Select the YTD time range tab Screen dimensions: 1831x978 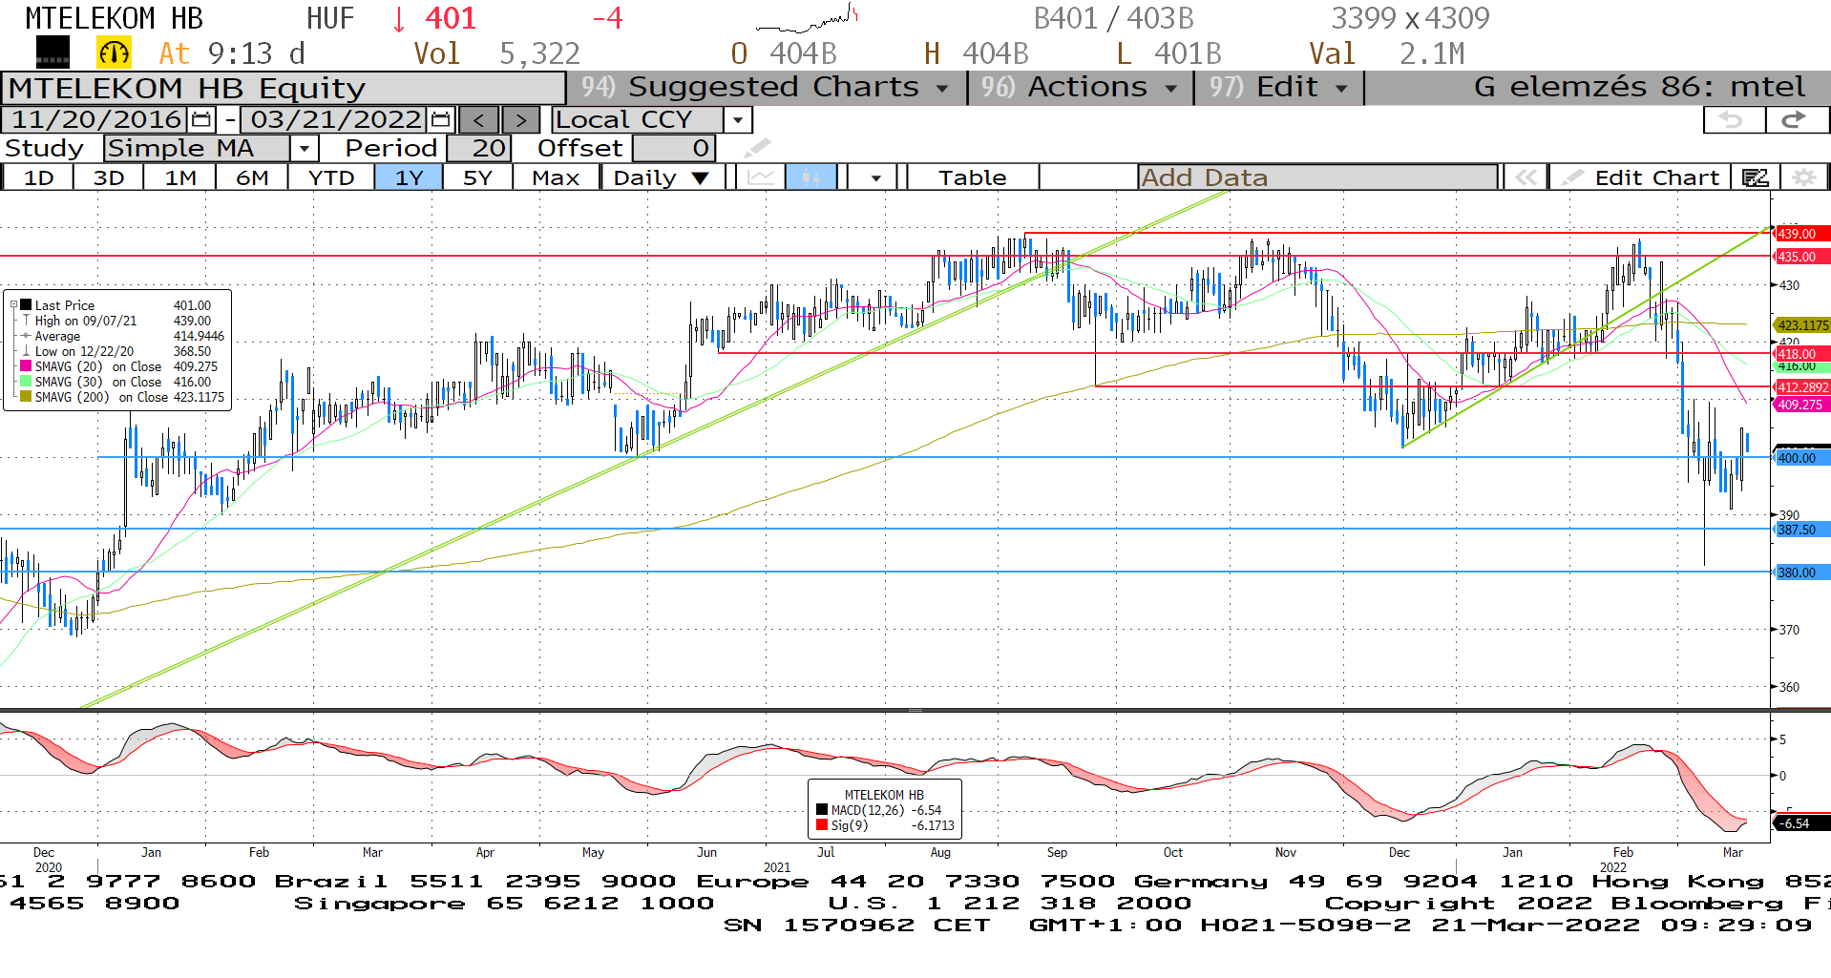coord(331,177)
